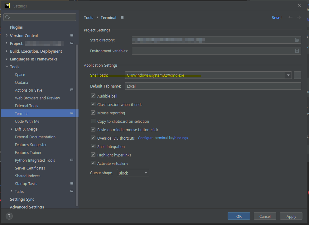Click the settings tree vertical scrollbar
The height and width of the screenshot is (225, 309).
point(77,125)
